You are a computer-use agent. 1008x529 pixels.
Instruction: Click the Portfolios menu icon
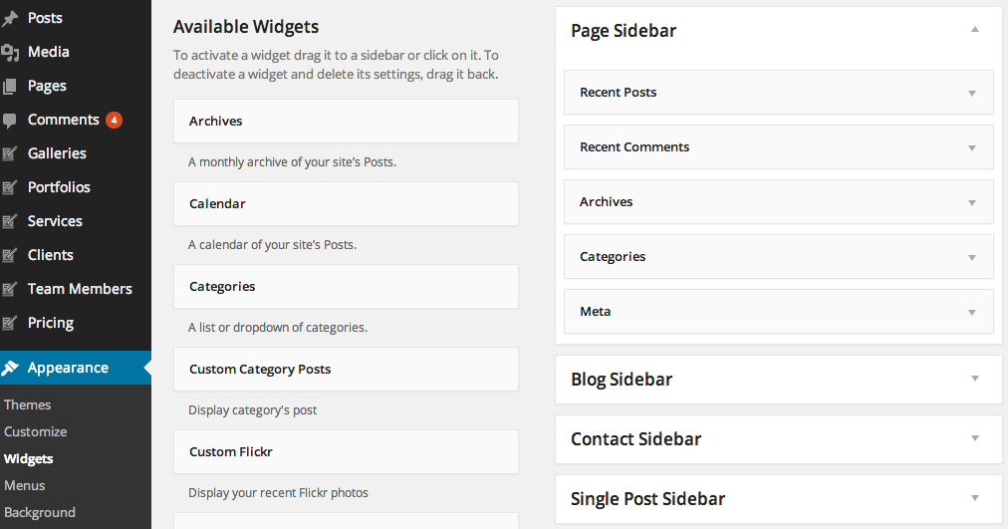tap(10, 187)
